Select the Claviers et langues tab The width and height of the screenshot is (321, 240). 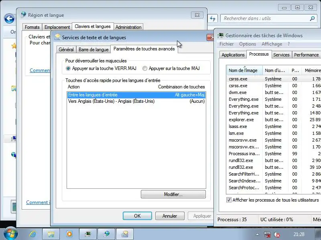(93, 26)
